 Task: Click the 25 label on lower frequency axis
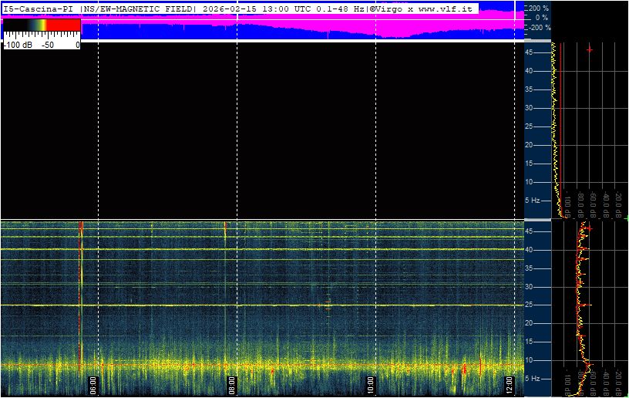[x=530, y=305]
